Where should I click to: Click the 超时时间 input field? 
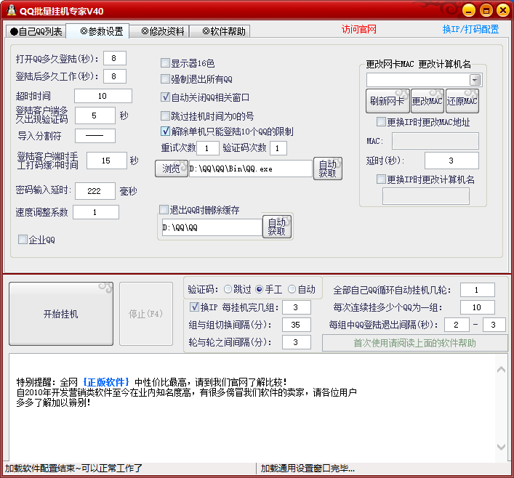pyautogui.click(x=103, y=96)
